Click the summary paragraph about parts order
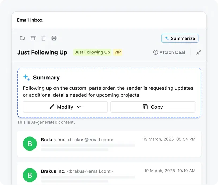The width and height of the screenshot is (218, 185). 108,91
